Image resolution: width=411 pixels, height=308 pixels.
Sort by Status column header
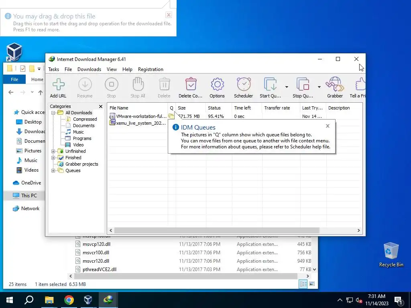pyautogui.click(x=219, y=108)
